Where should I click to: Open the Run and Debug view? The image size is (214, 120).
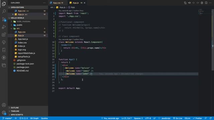pyautogui.click(x=4, y=27)
